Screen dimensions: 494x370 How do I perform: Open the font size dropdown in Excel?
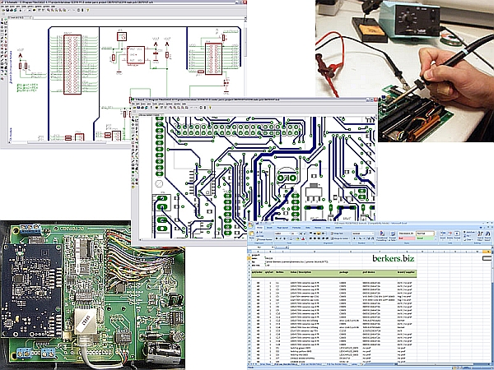point(297,234)
